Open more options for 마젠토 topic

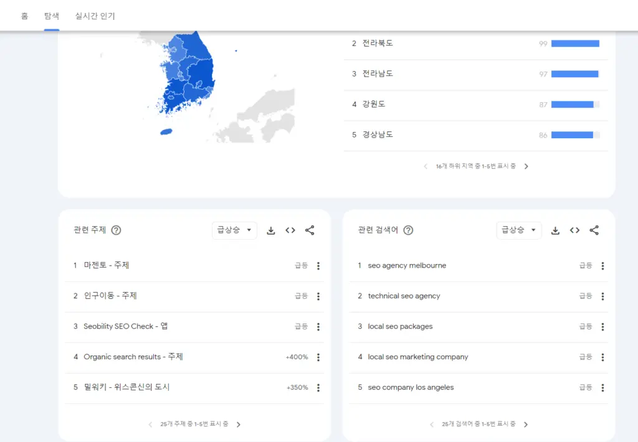point(318,266)
